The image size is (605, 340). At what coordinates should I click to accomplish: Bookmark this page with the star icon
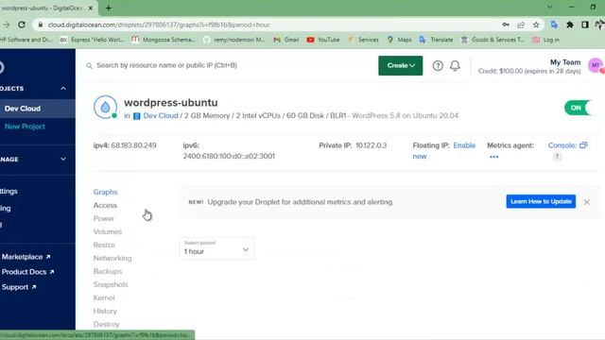click(536, 25)
